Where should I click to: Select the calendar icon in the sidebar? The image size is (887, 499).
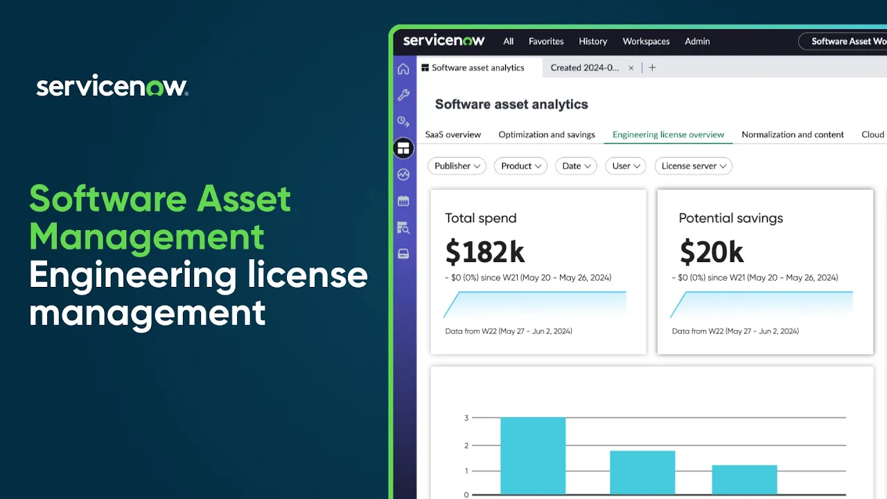pos(403,200)
